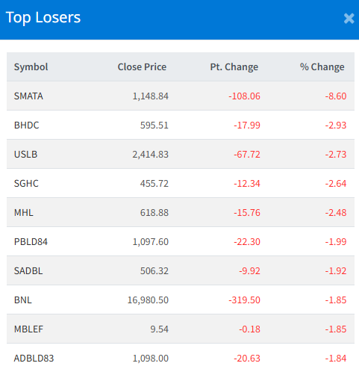Click BNL point change -319.50
The image size is (359, 369).
(244, 300)
